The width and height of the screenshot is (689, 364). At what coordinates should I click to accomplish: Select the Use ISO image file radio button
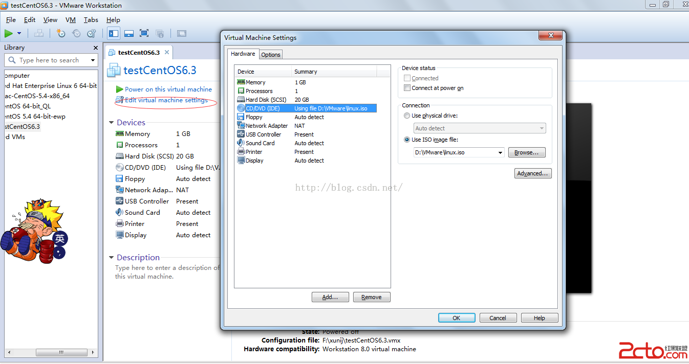point(407,140)
